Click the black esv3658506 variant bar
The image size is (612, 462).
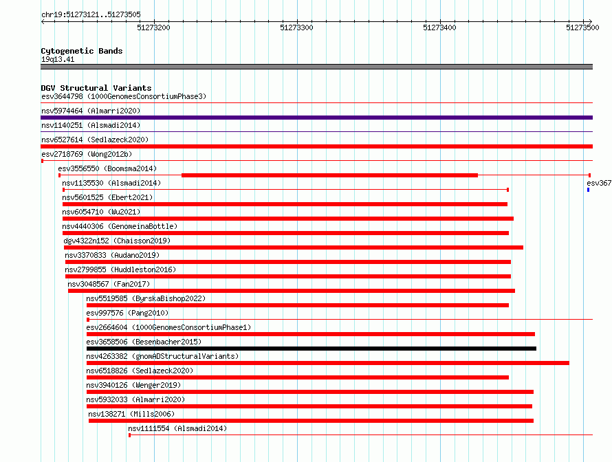tap(312, 349)
